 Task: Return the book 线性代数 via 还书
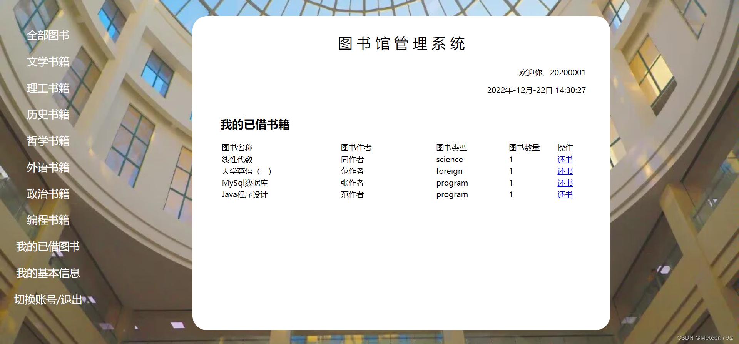coord(565,160)
